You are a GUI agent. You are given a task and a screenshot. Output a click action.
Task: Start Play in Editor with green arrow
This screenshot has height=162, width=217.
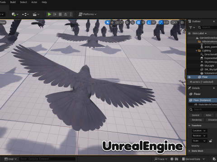(x=49, y=14)
